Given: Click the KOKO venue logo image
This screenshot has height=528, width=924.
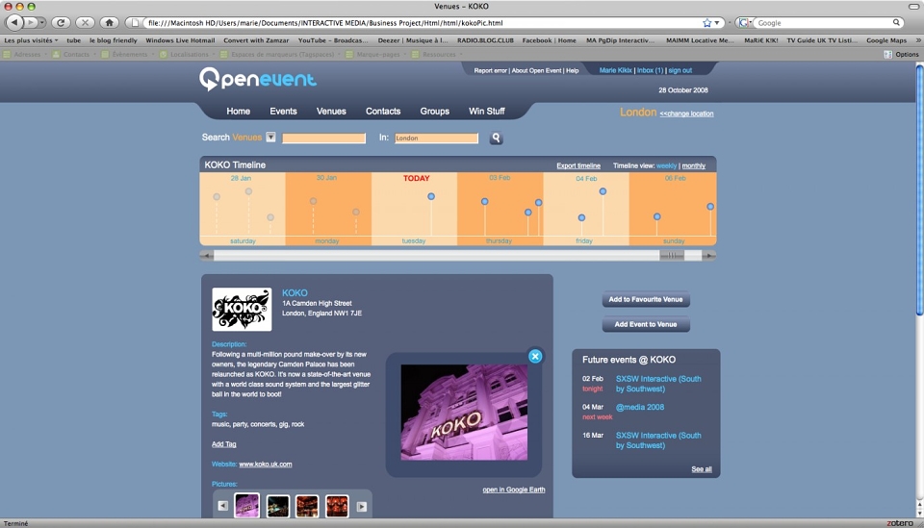Looking at the screenshot, I should (x=242, y=309).
